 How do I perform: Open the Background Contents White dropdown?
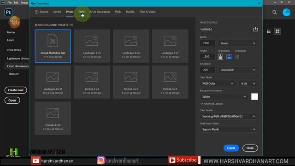(x=224, y=96)
